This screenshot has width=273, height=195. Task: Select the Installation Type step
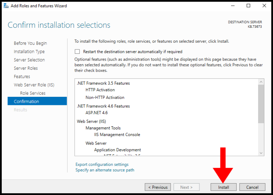[x=29, y=52]
